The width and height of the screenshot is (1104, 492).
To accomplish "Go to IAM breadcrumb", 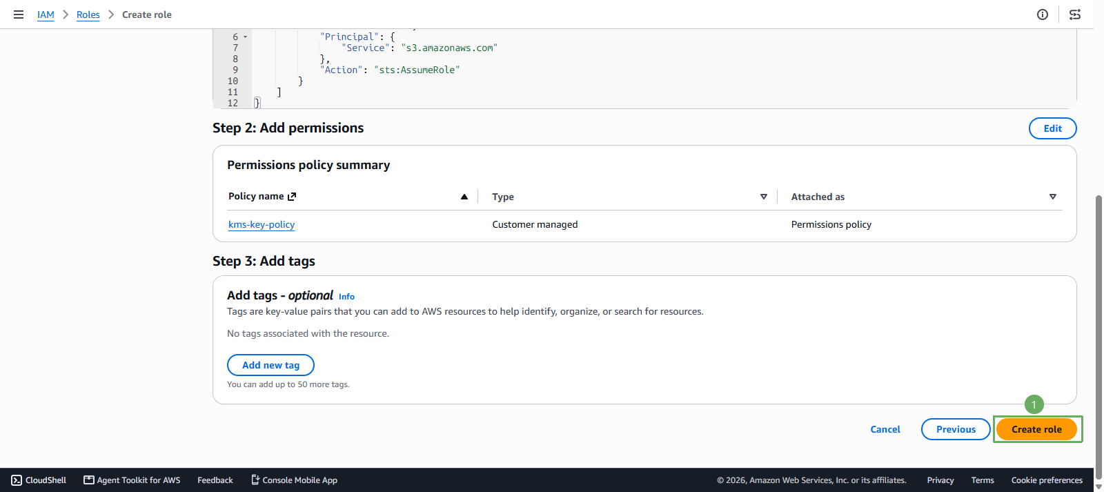I will [46, 14].
